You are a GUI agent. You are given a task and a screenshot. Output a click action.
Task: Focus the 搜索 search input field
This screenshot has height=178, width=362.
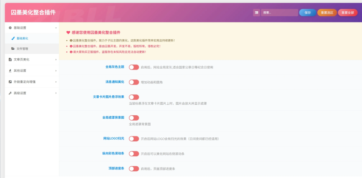(279, 13)
